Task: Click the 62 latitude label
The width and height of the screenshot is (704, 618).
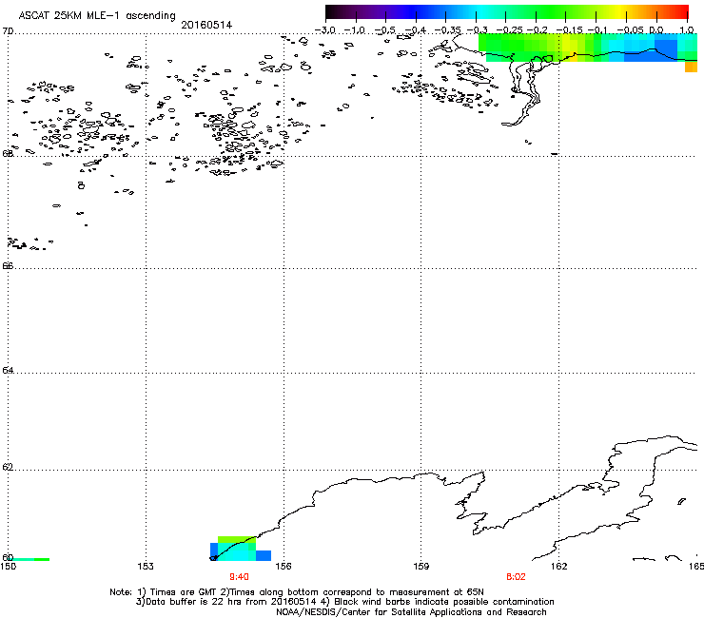Action: point(8,467)
